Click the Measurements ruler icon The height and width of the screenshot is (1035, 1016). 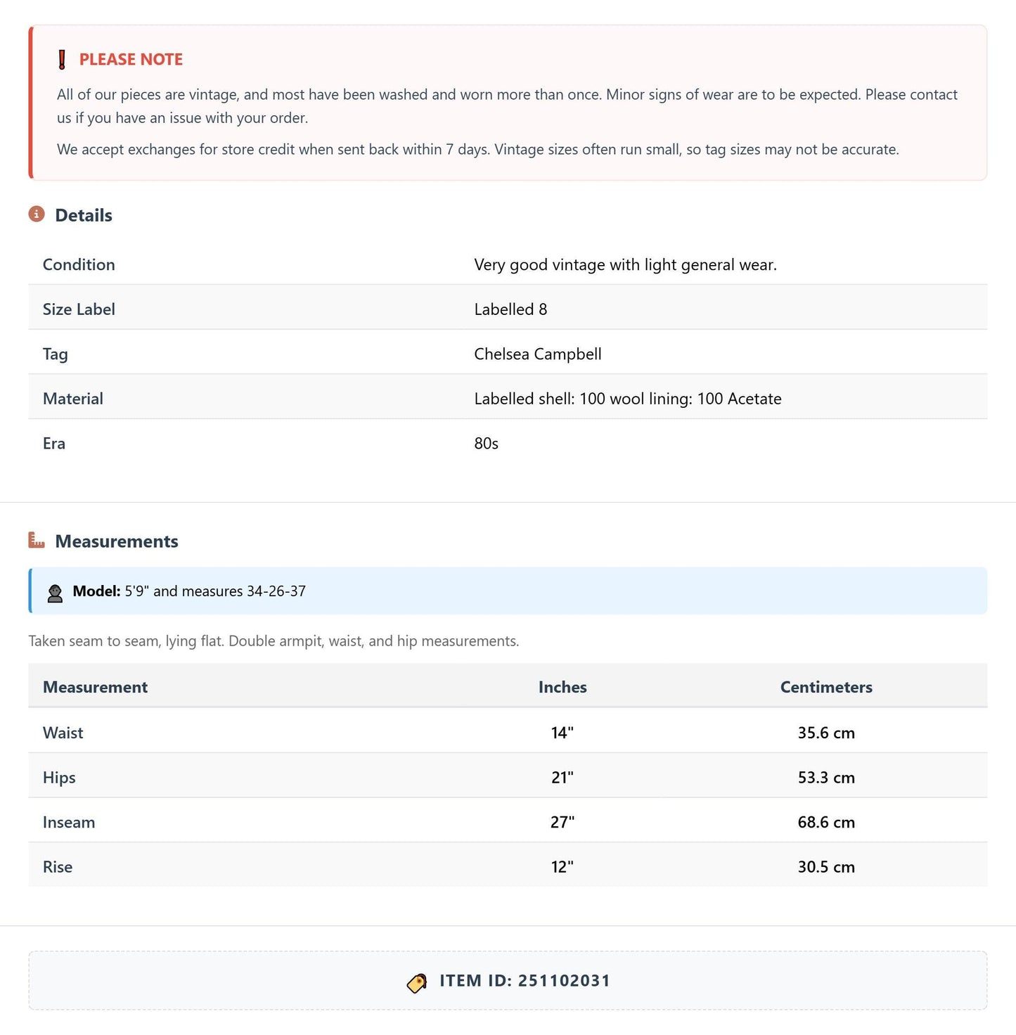37,540
